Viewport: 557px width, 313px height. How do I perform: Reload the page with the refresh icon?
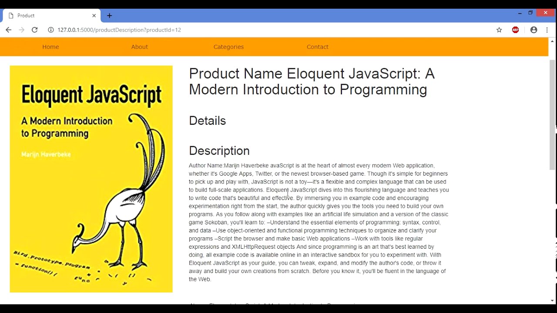click(x=35, y=30)
